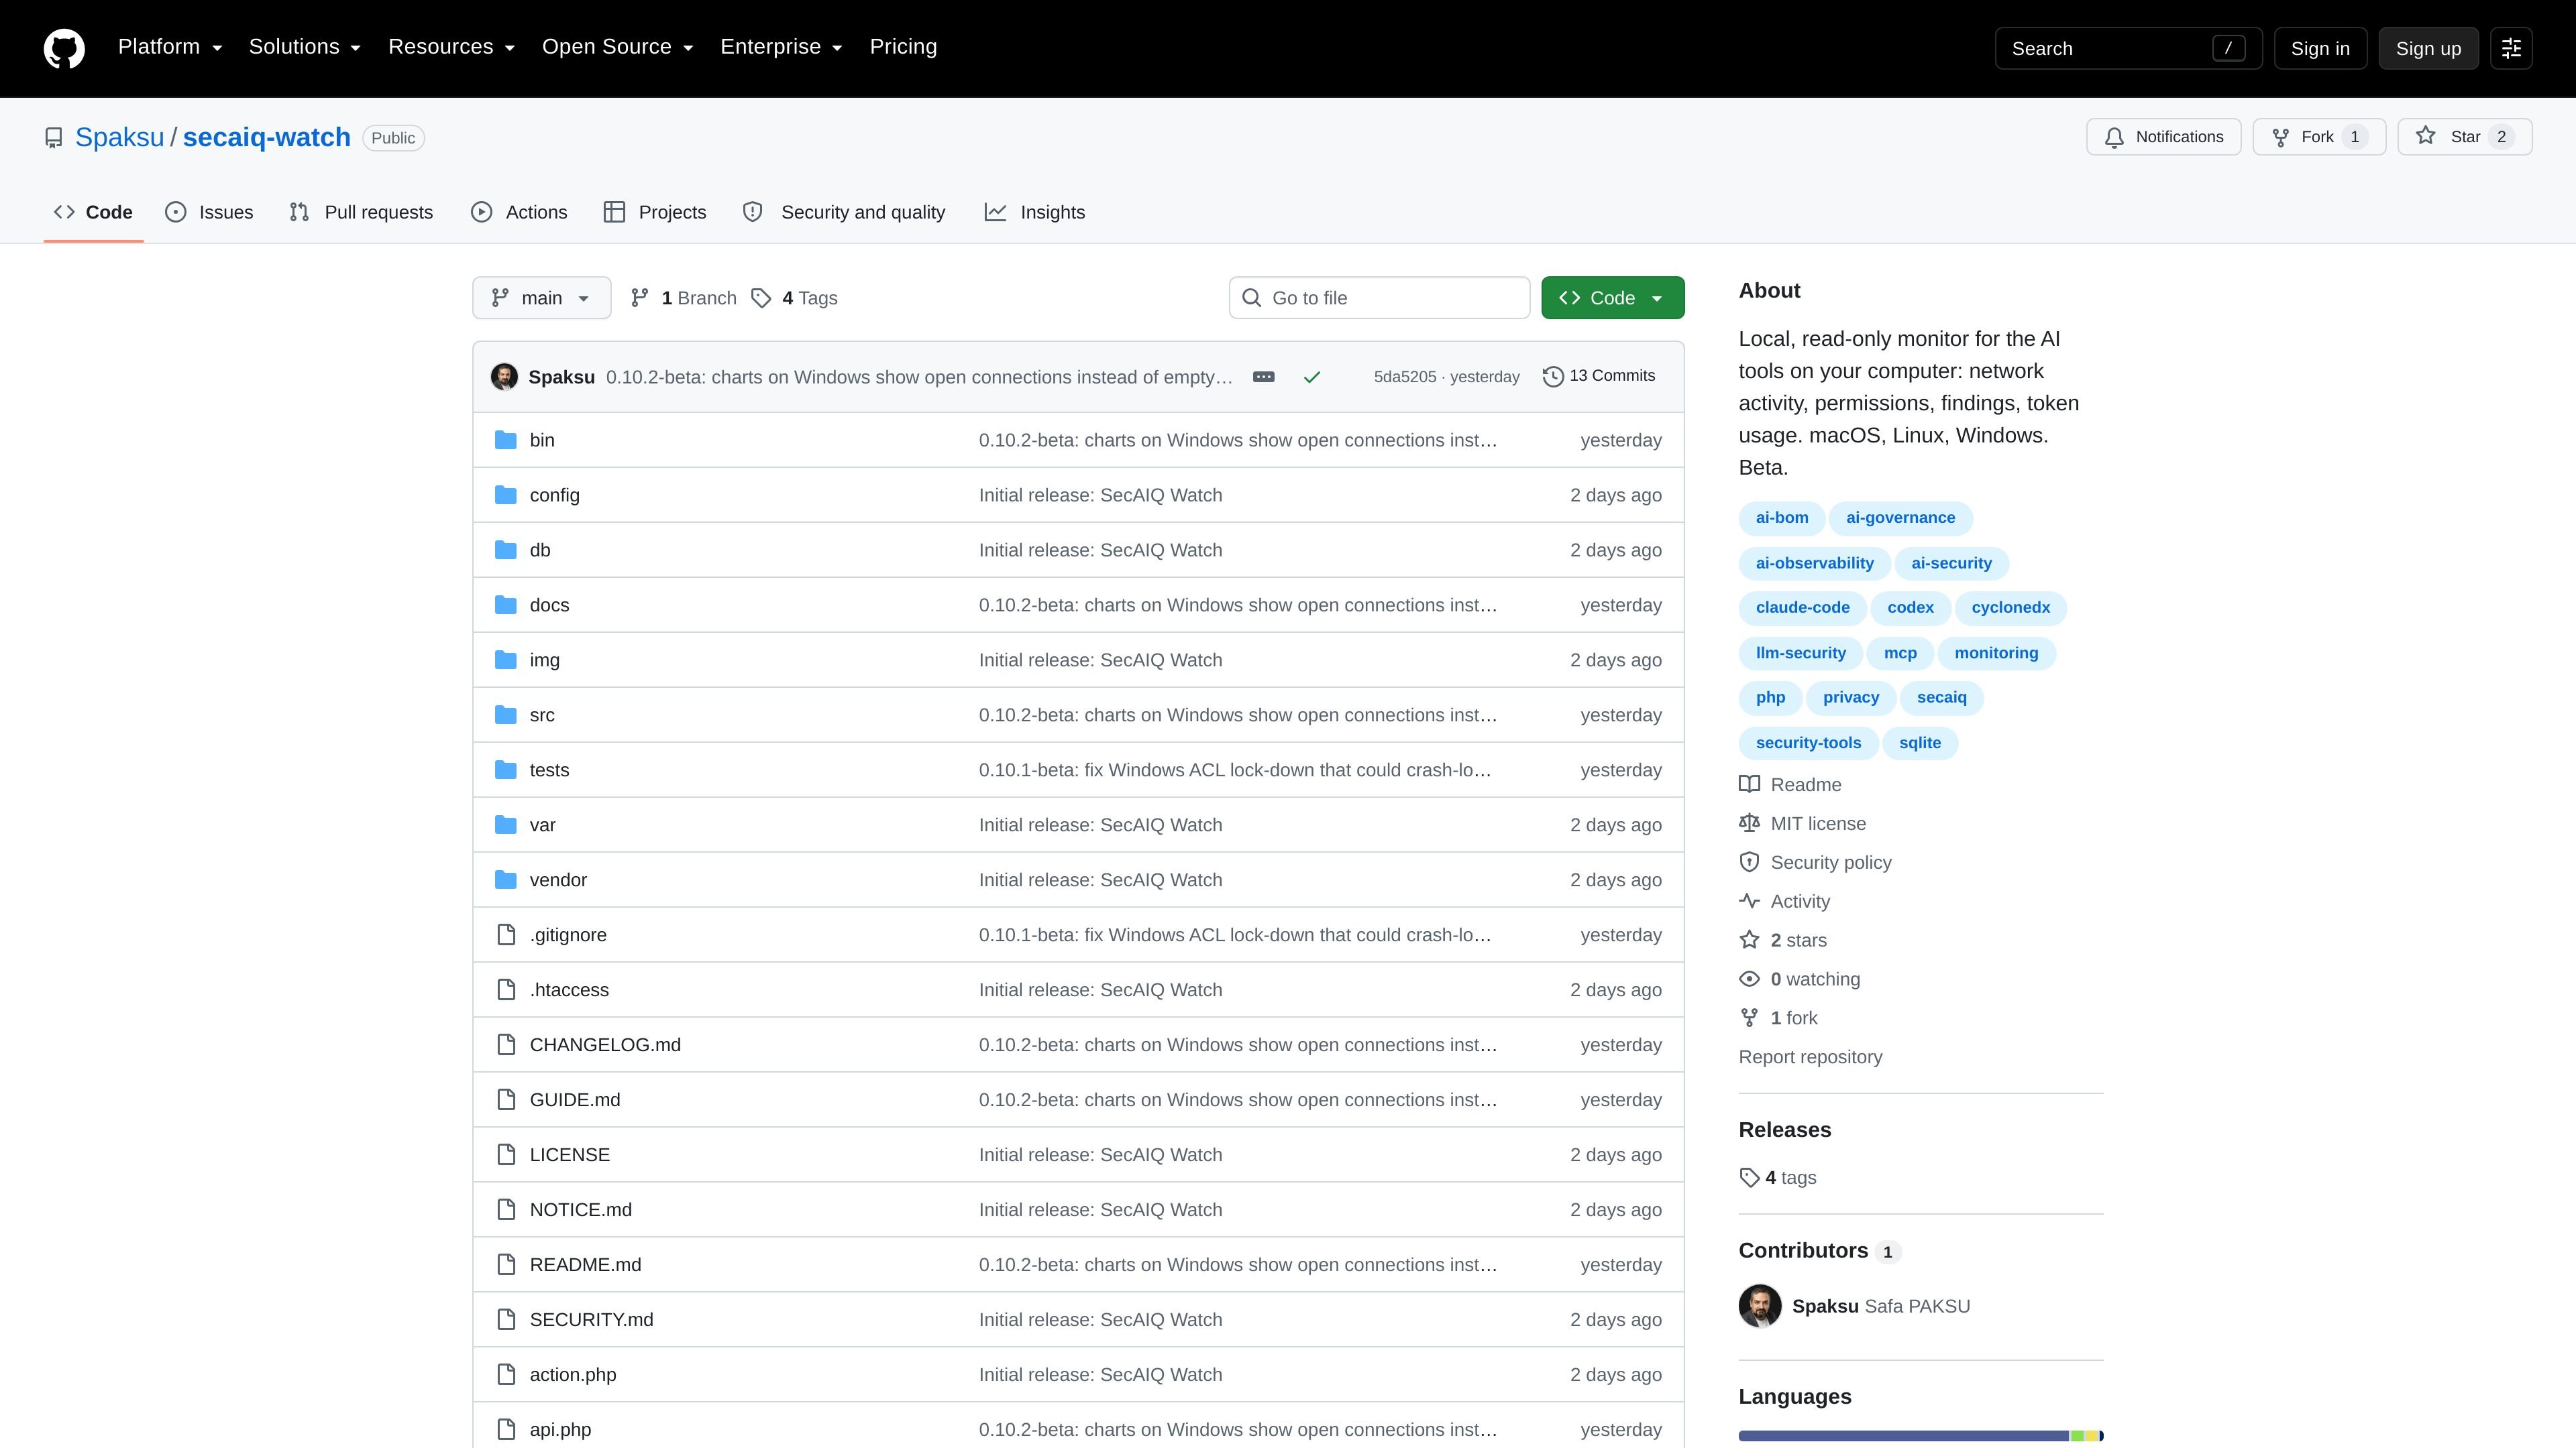Open the appearance settings icon in header
Viewport: 2576px width, 1448px height.
(x=2511, y=48)
